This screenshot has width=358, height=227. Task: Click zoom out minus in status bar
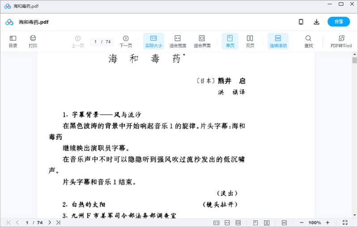[302, 223]
